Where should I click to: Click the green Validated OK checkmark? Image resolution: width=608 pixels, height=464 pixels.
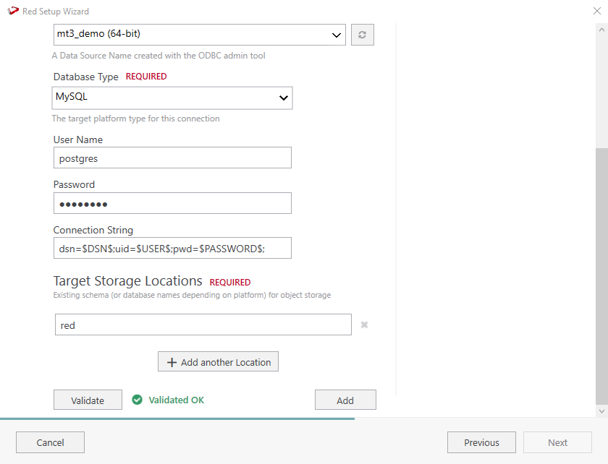[x=138, y=400]
